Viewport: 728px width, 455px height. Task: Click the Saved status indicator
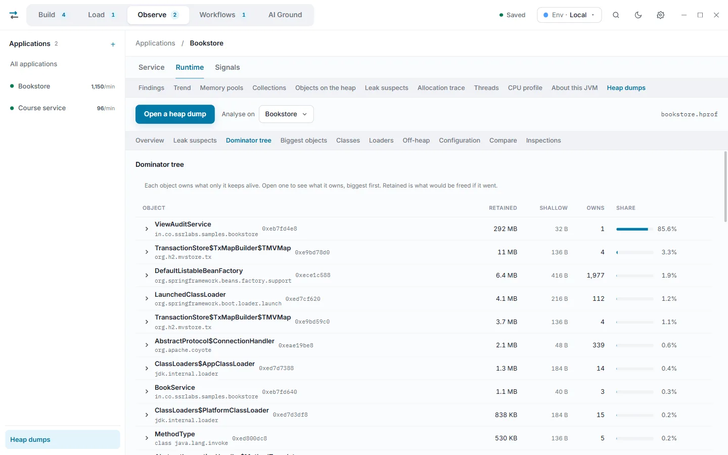coord(512,15)
